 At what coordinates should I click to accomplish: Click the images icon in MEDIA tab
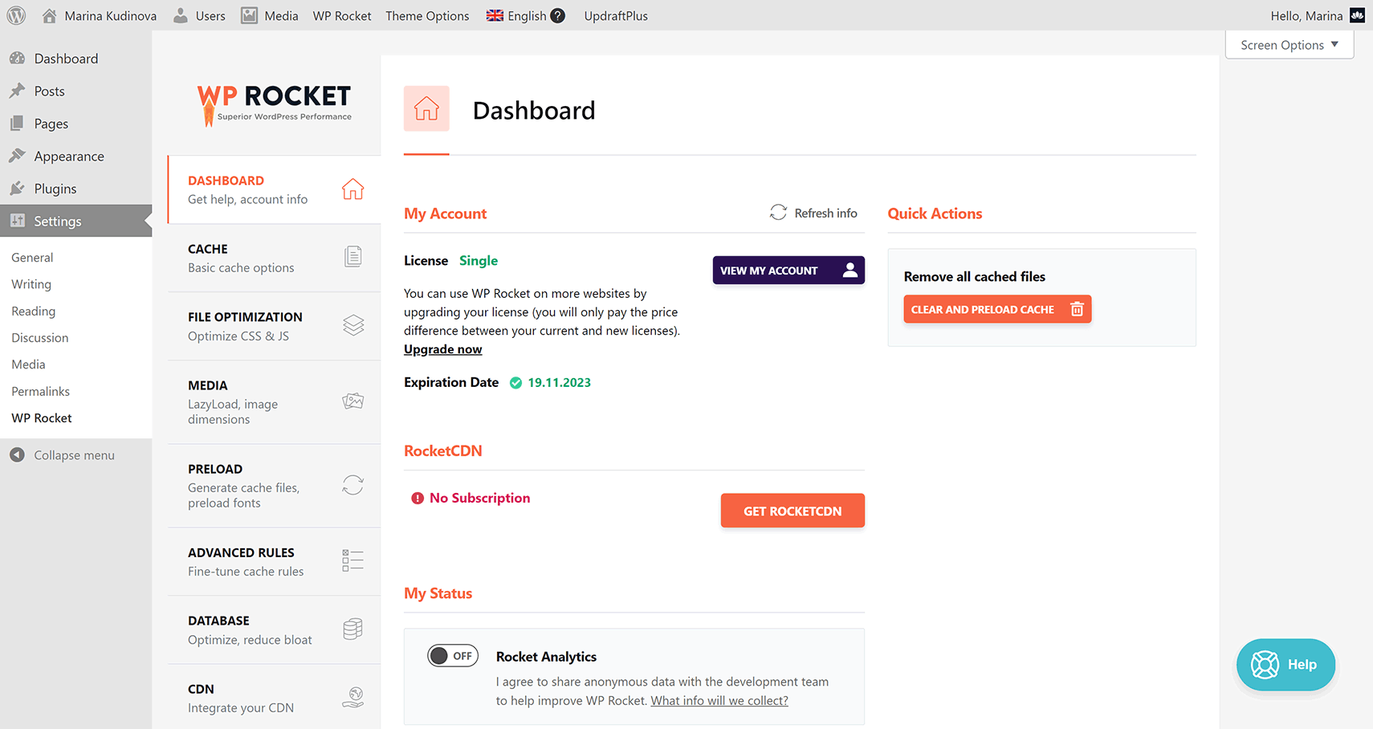[353, 401]
